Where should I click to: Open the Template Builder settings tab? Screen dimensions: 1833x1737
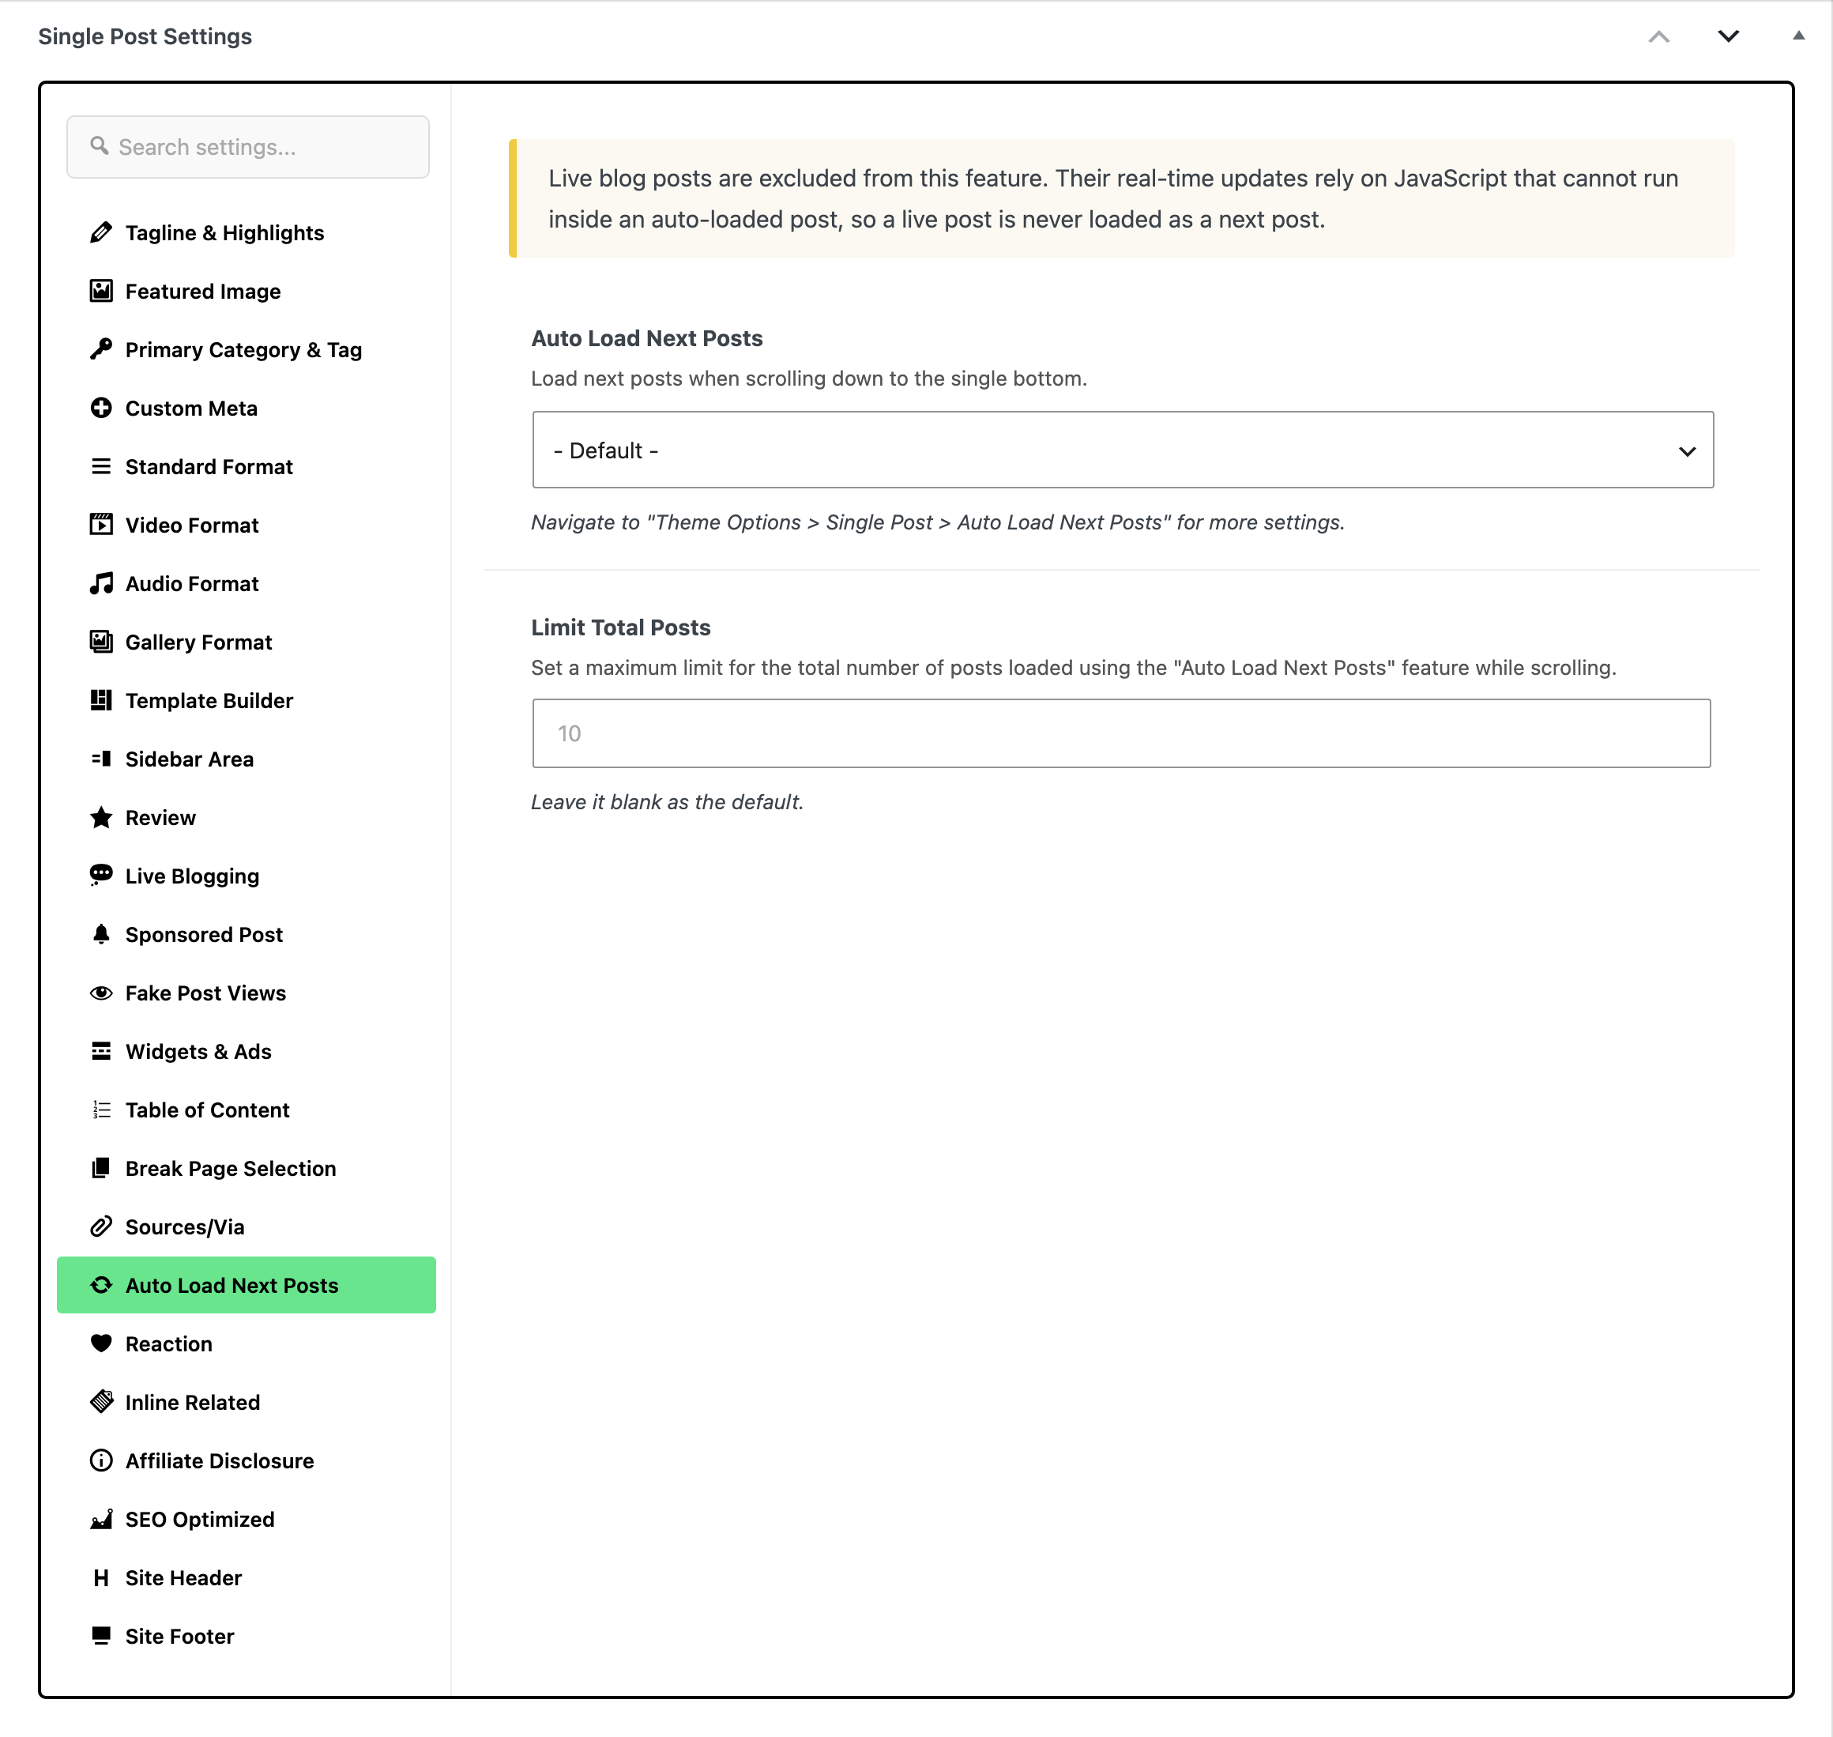247,700
